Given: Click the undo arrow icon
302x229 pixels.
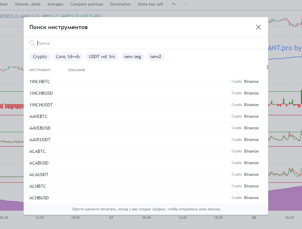Looking at the screenshot, I should click(174, 4).
